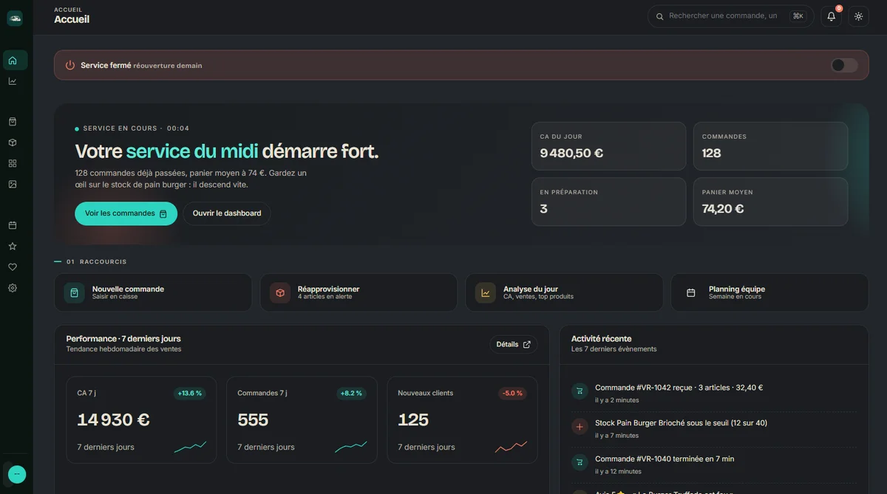Select the CA 7 j stat card
This screenshot has width=887, height=494.
pyautogui.click(x=141, y=420)
